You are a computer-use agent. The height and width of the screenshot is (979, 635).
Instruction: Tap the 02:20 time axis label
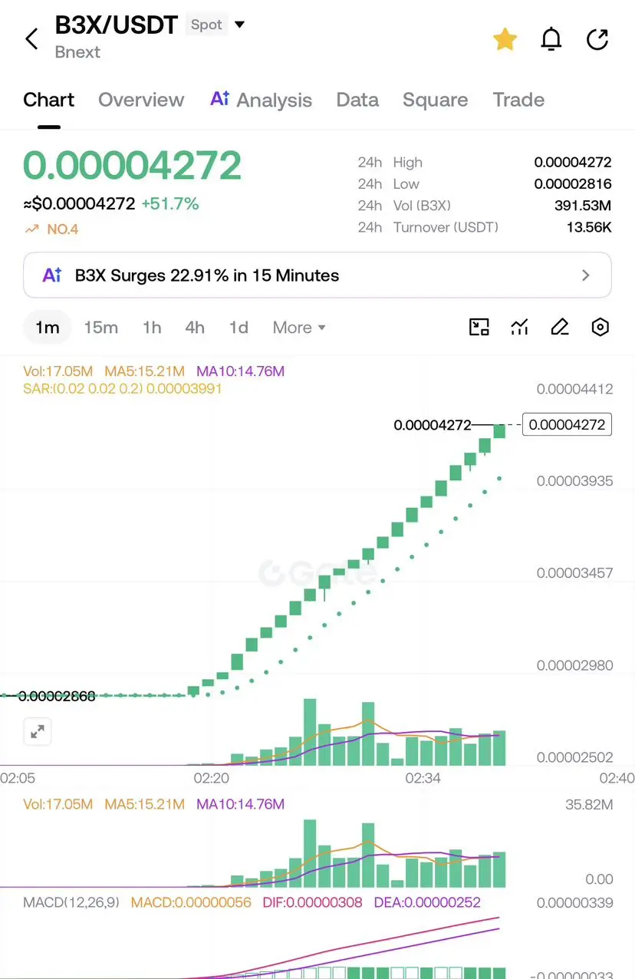pos(211,778)
